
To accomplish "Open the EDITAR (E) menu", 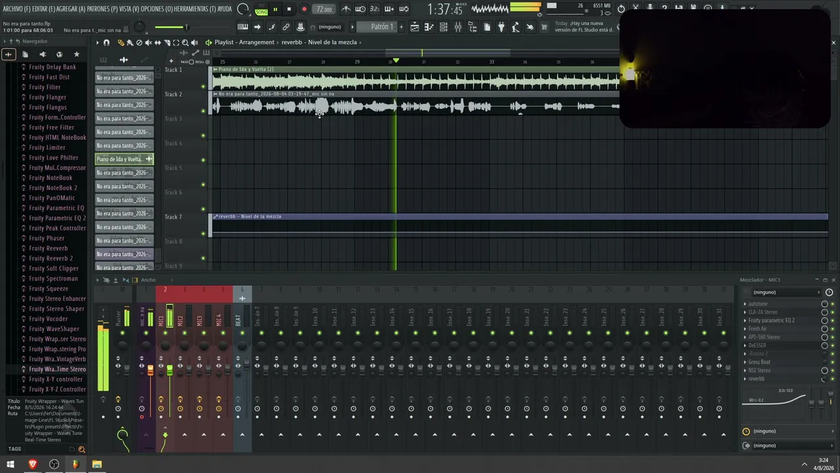I will coord(43,9).
